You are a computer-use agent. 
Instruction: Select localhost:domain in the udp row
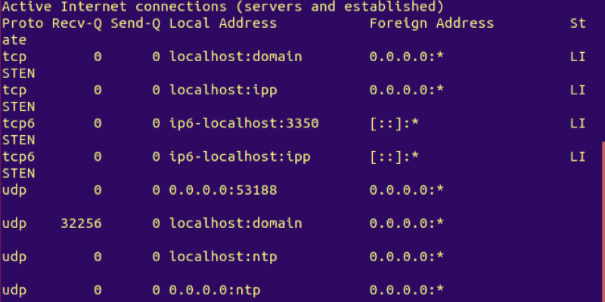coord(235,223)
